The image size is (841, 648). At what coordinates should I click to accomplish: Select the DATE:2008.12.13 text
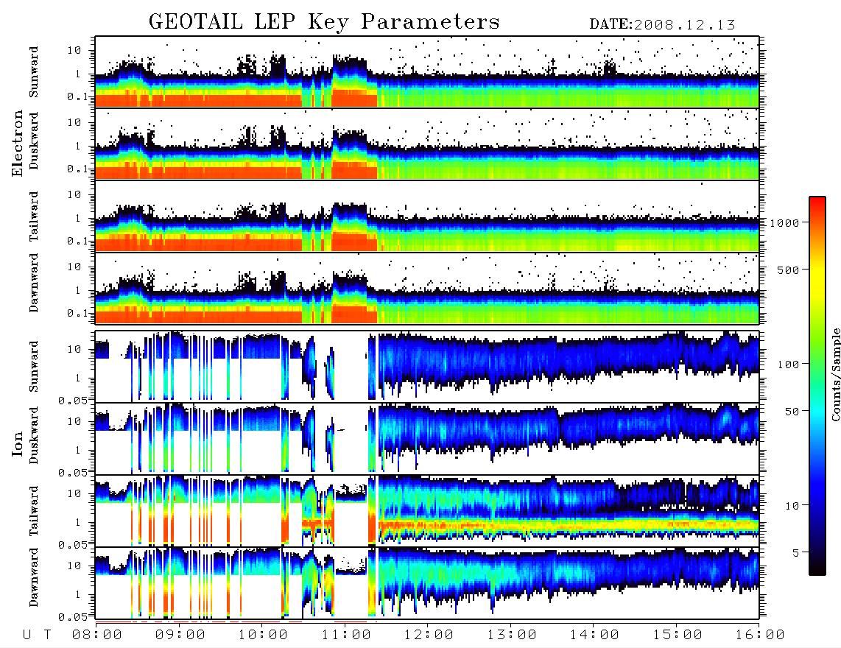coord(662,24)
